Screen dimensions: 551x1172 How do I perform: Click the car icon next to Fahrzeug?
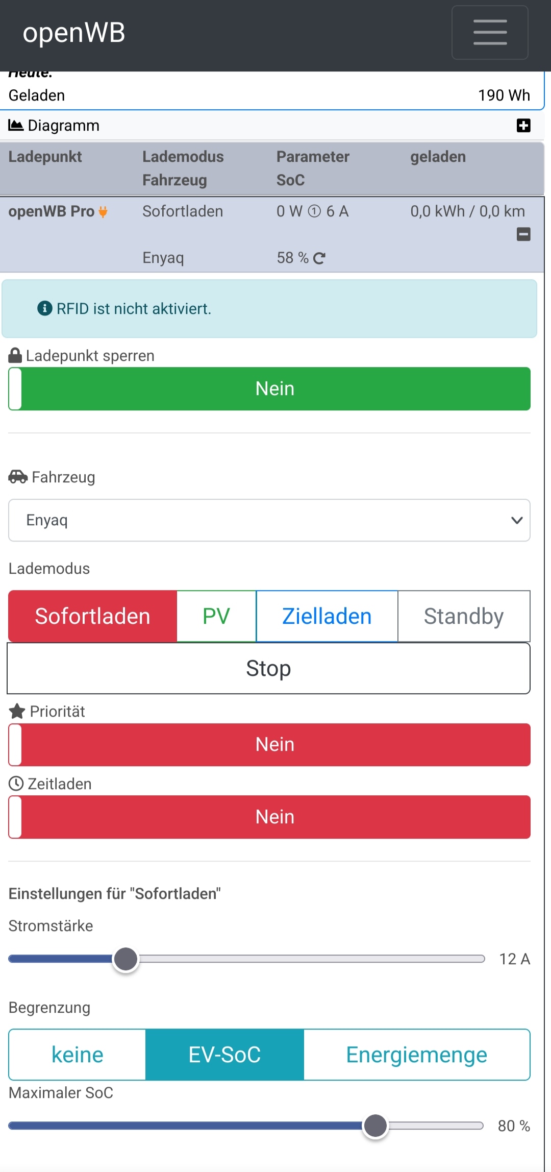click(18, 477)
